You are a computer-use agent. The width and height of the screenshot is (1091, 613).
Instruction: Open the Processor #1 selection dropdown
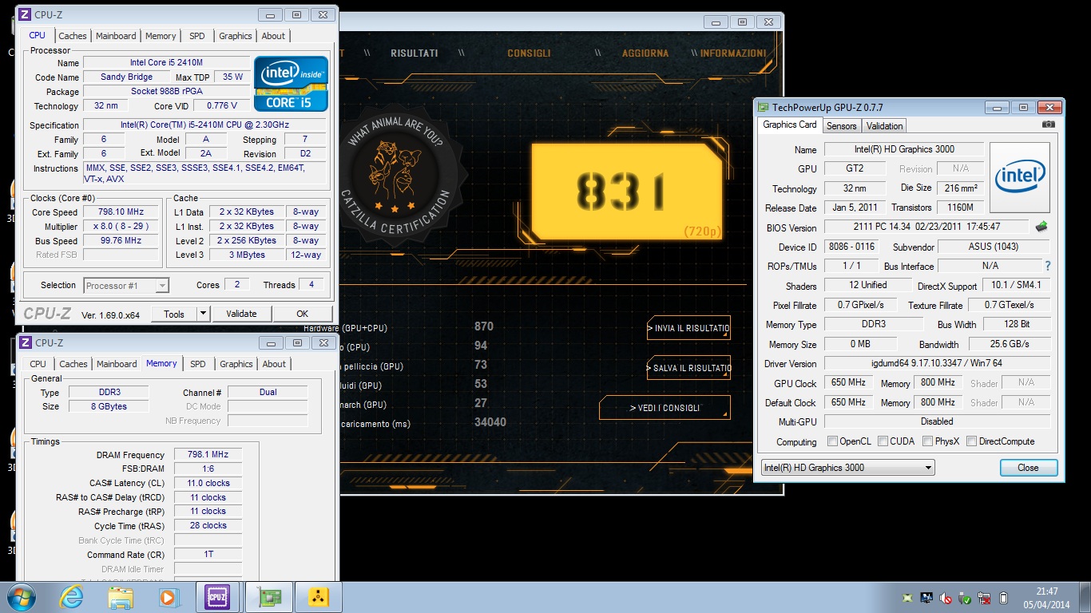point(126,285)
